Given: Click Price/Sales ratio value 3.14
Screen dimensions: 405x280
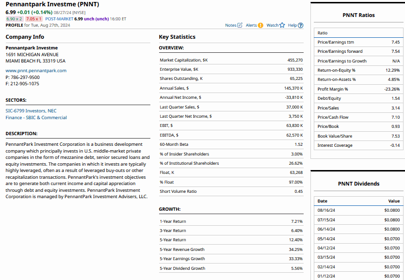Looking at the screenshot, I should click(395, 108).
